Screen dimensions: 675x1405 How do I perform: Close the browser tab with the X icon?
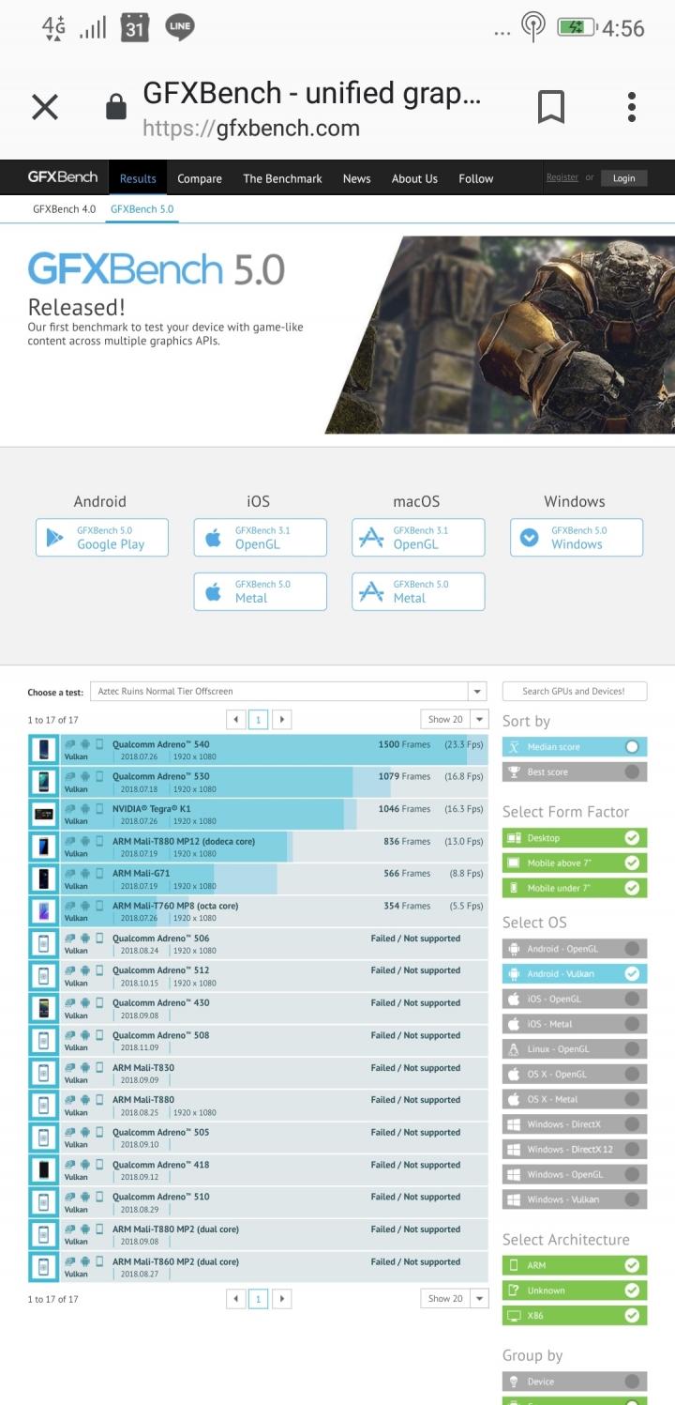[x=45, y=108]
